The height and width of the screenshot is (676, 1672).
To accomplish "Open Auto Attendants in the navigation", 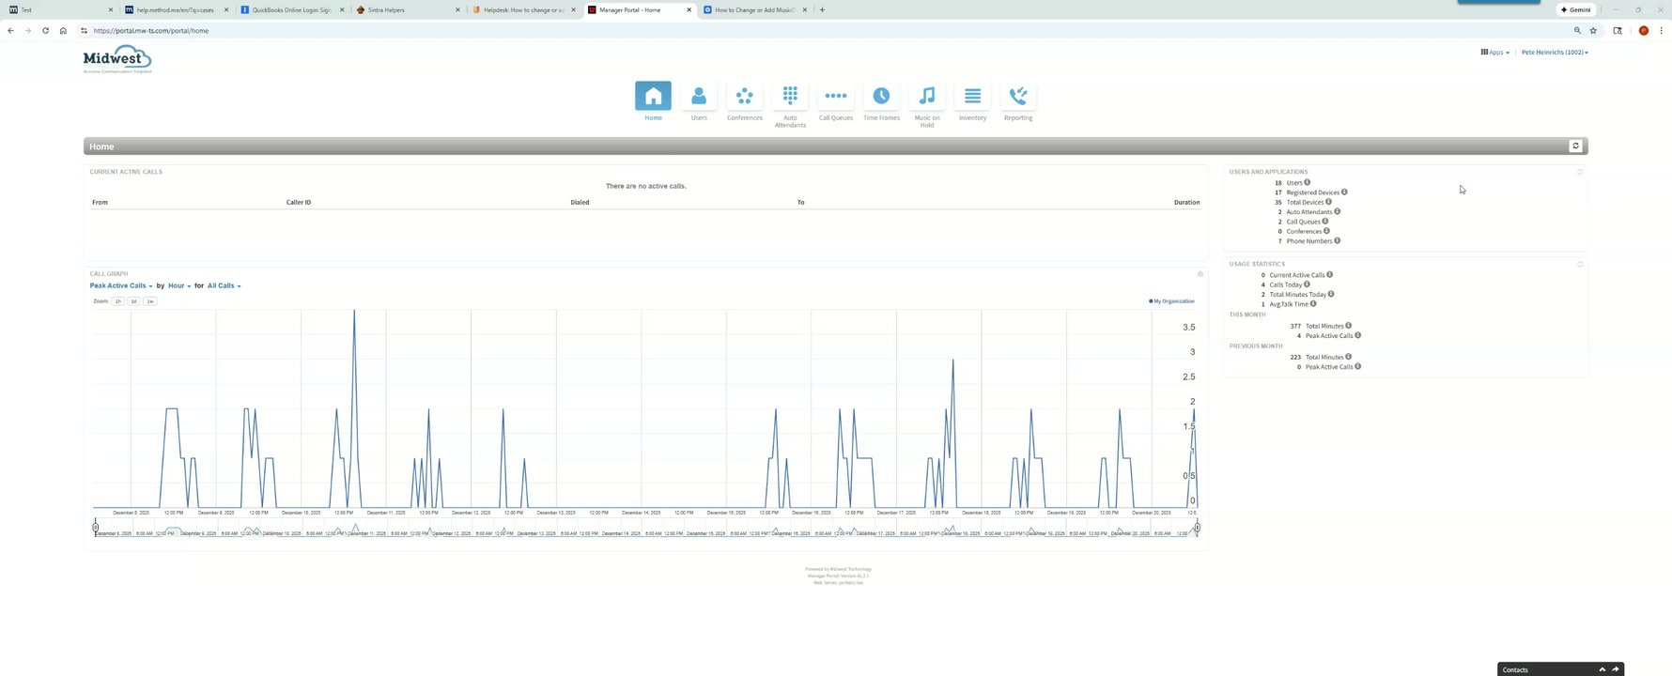I will click(x=790, y=97).
